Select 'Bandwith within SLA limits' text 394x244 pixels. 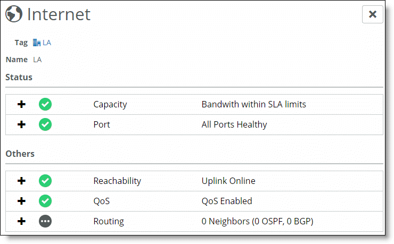tap(254, 104)
